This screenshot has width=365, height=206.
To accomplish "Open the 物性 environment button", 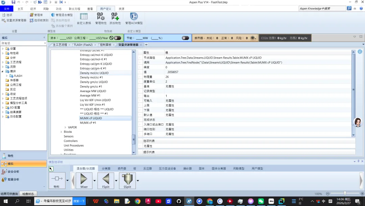I will point(23,156).
